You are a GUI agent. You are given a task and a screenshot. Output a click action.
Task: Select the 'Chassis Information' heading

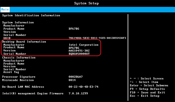[x=19, y=58]
